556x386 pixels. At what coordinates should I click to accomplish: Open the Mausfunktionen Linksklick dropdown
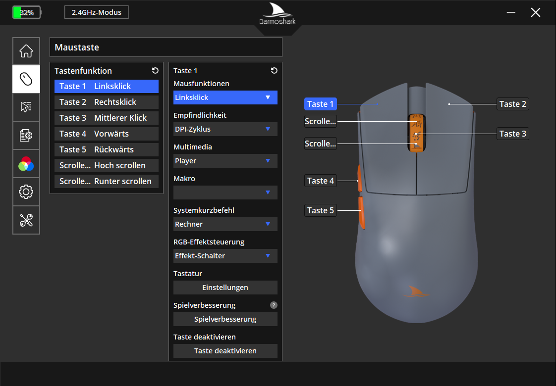[x=225, y=97]
